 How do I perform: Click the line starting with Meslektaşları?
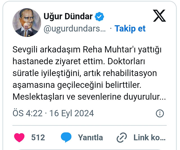click(89, 97)
